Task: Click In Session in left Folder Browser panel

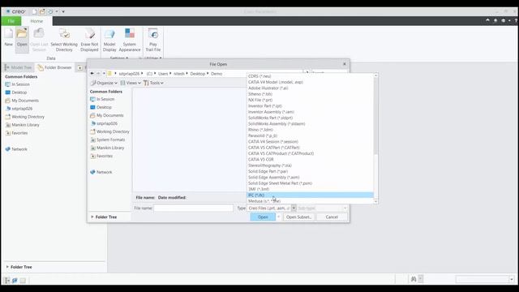Action: [20, 84]
